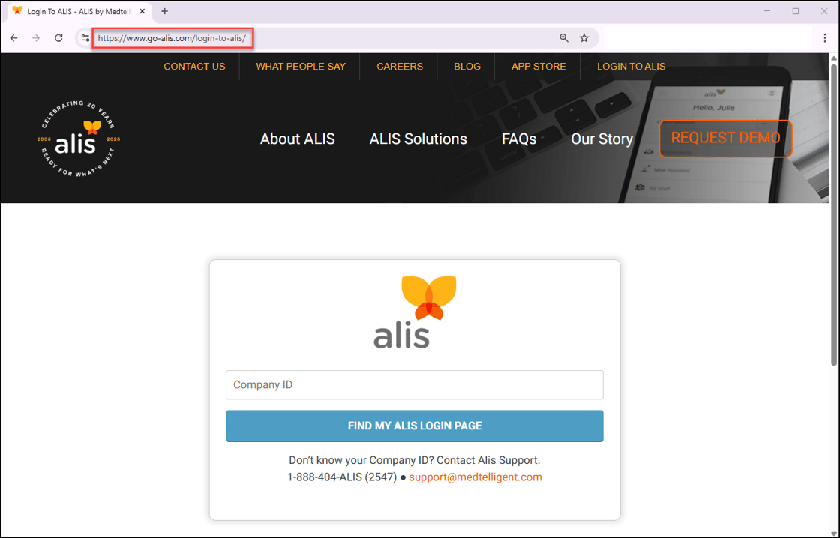Open a new tab with the plus icon
Screen dimensions: 840x538
point(164,11)
